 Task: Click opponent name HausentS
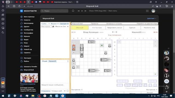[x=137, y=32]
